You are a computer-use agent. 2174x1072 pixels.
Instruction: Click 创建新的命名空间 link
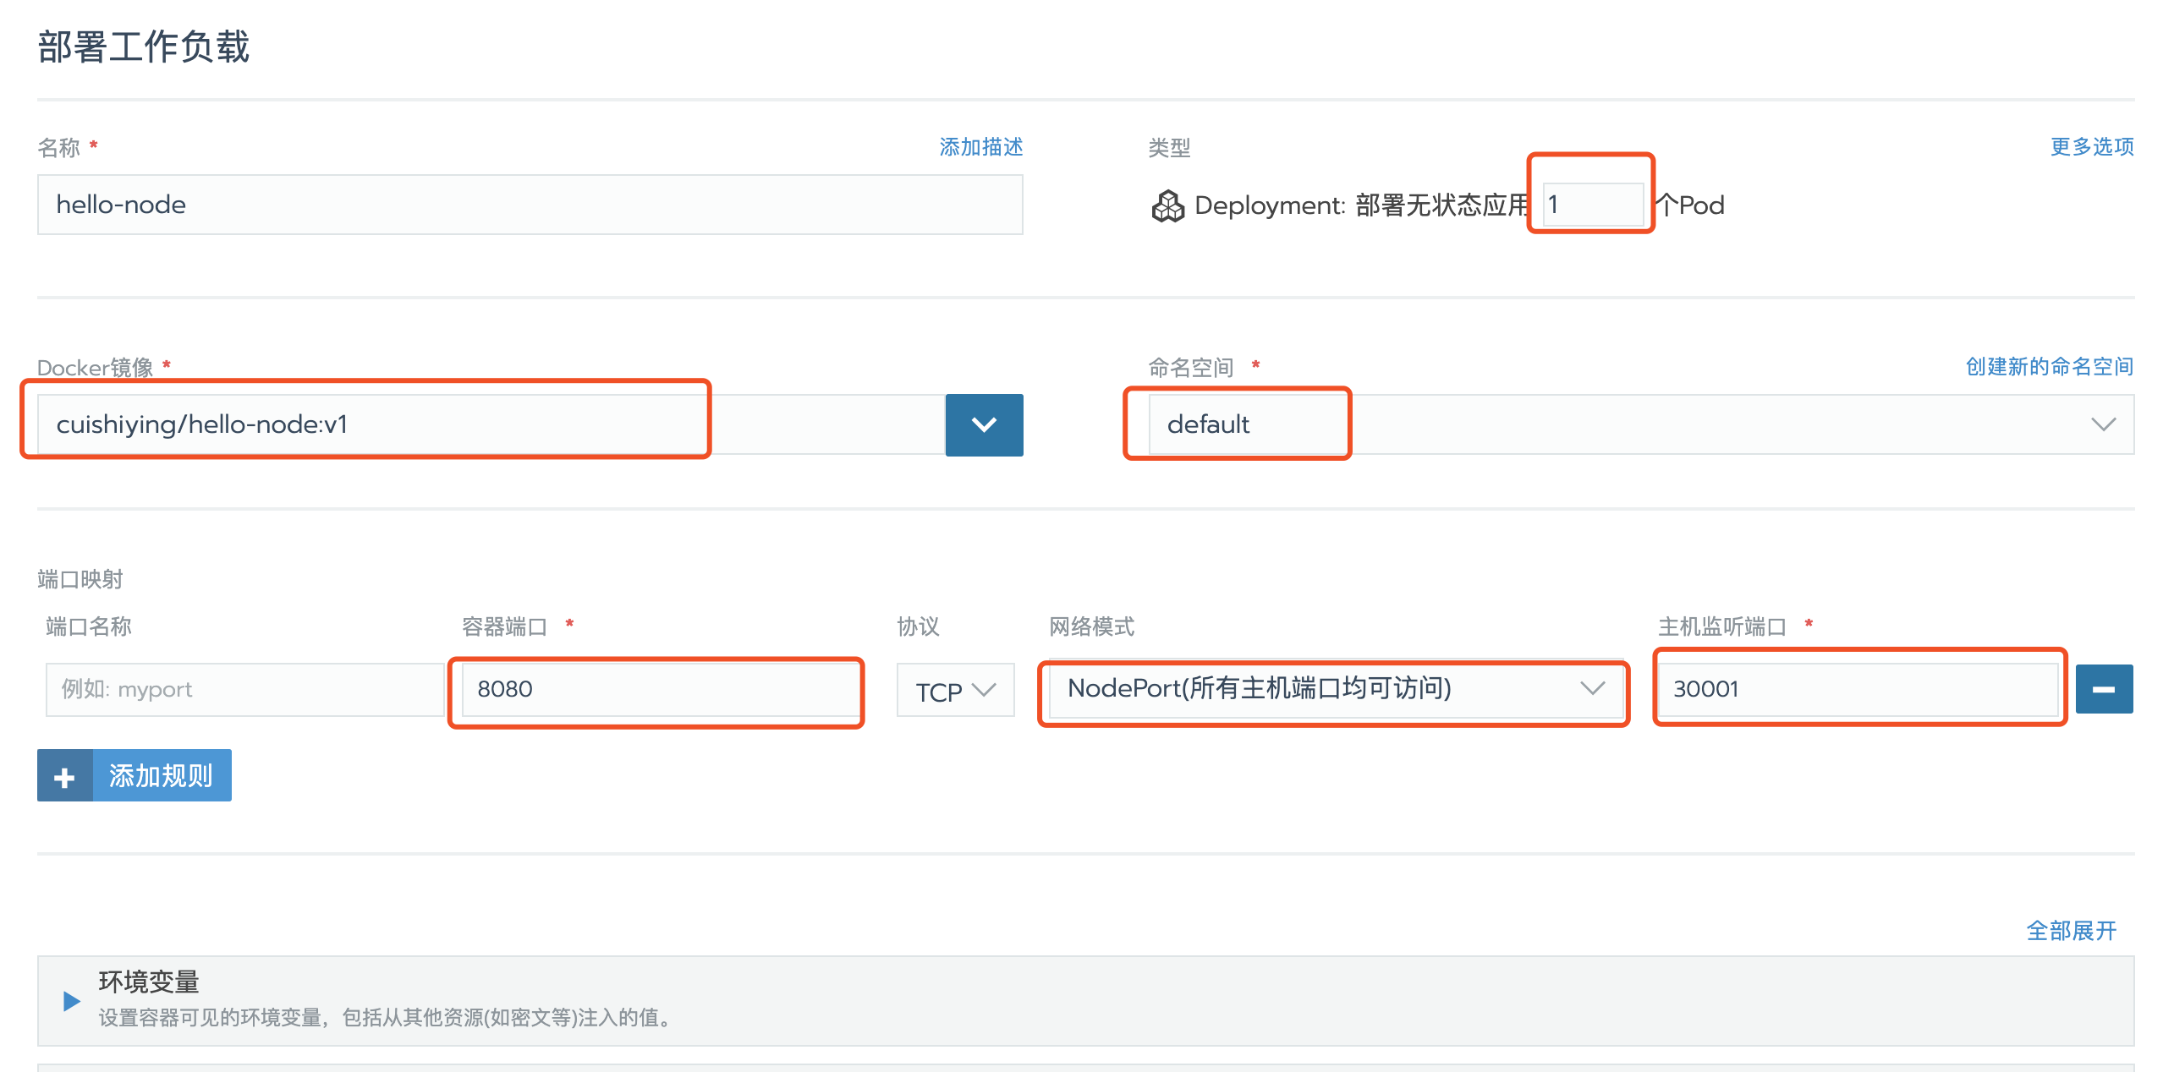(x=2048, y=366)
